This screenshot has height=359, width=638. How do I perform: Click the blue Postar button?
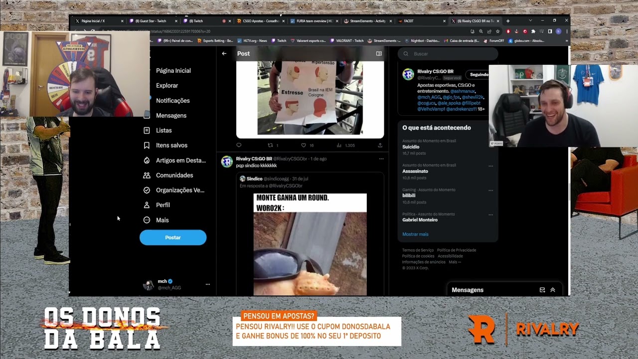pos(173,237)
